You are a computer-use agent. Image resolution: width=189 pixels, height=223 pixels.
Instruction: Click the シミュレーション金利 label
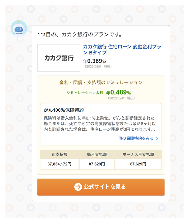point(85,93)
